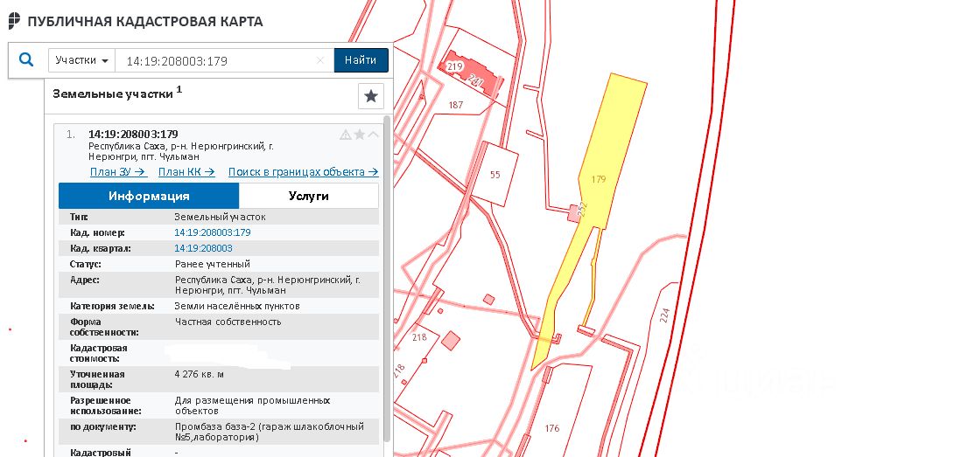The image size is (961, 457).
Task: Click the ПУБЛИЧНАЯ КАДАСТРОВАЯ КАРТА title
Action: coord(145,22)
